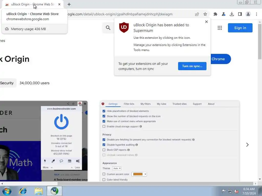Click the info icon next to Block CSP reports

128,150
